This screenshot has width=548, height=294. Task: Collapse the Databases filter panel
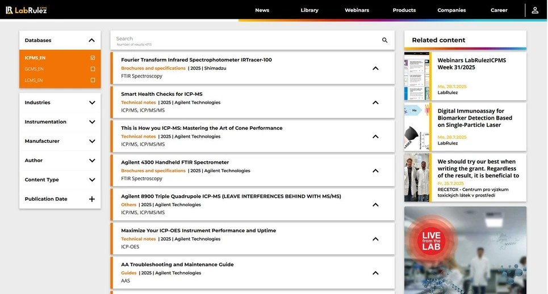tap(91, 40)
